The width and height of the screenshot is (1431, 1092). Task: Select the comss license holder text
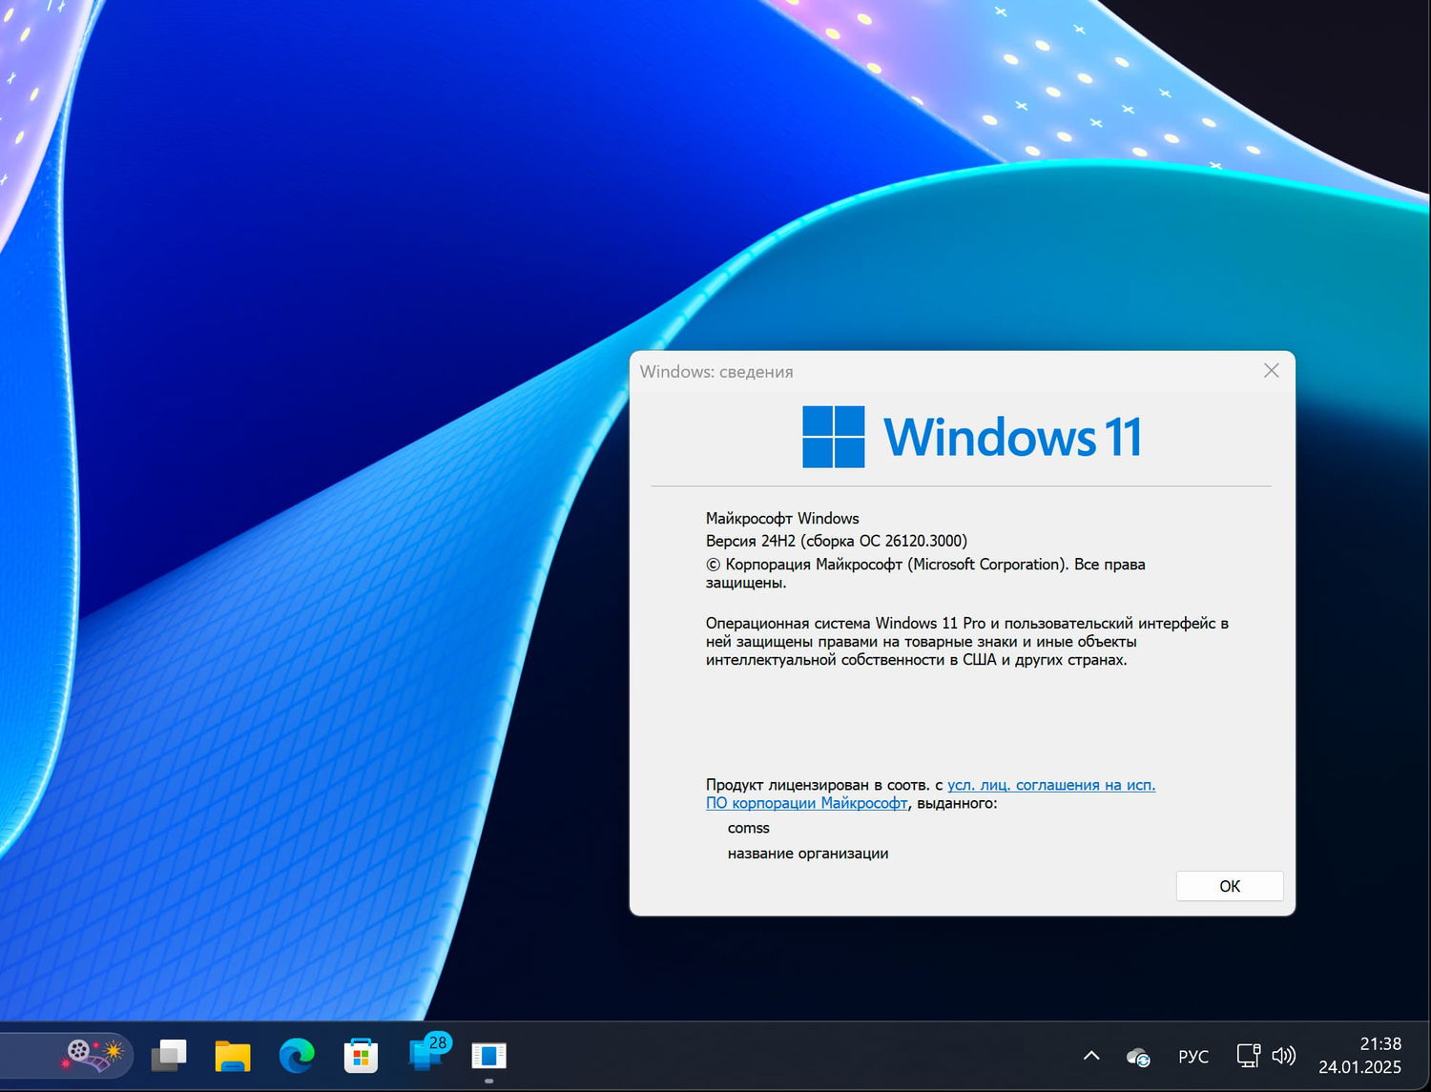[748, 828]
